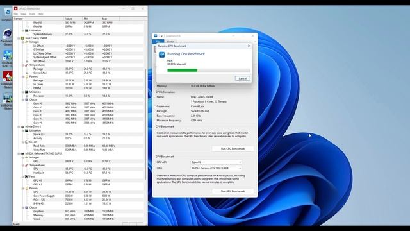
Task: Select the Read Rate row
Action: (78, 146)
